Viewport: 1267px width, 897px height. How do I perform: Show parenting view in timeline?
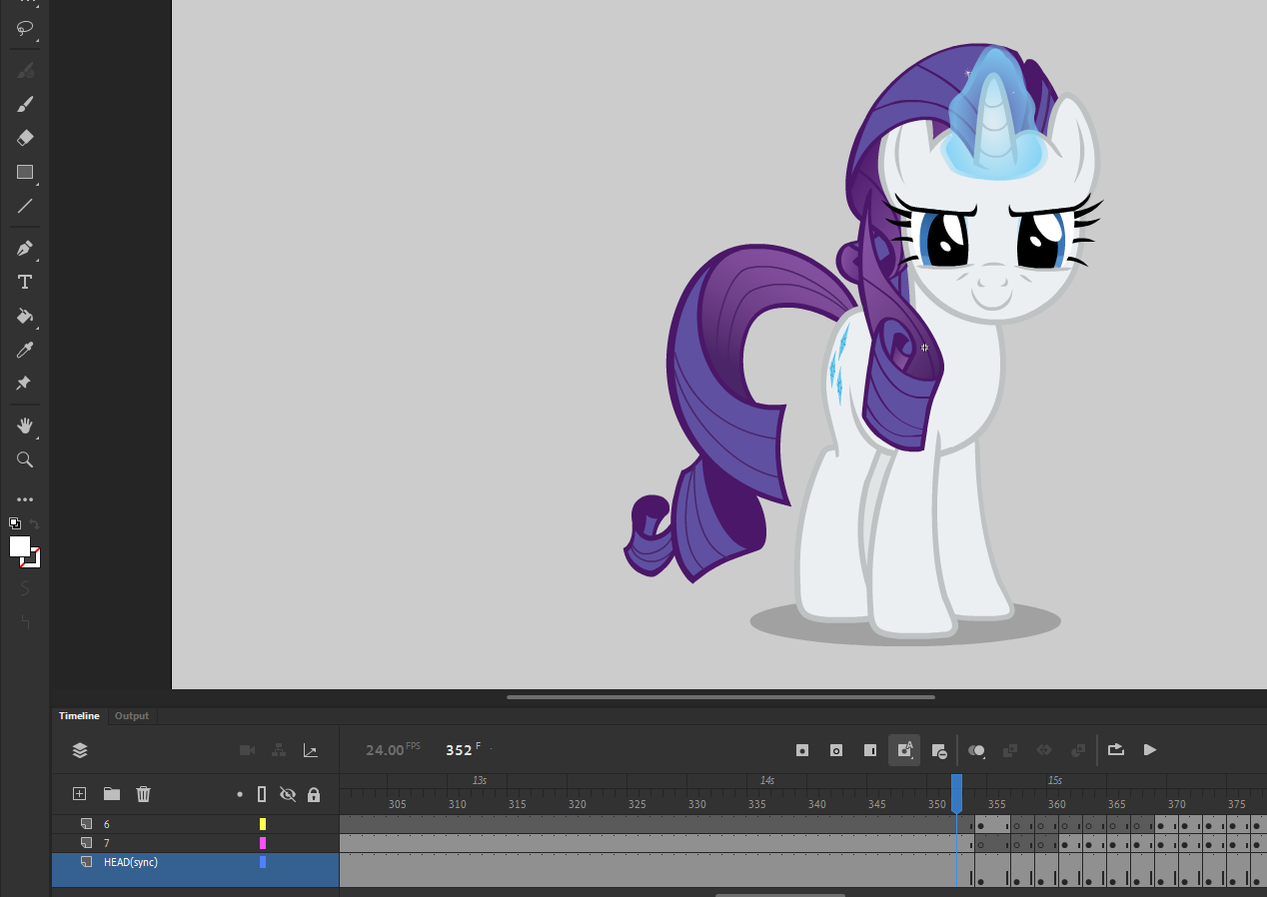click(x=279, y=750)
